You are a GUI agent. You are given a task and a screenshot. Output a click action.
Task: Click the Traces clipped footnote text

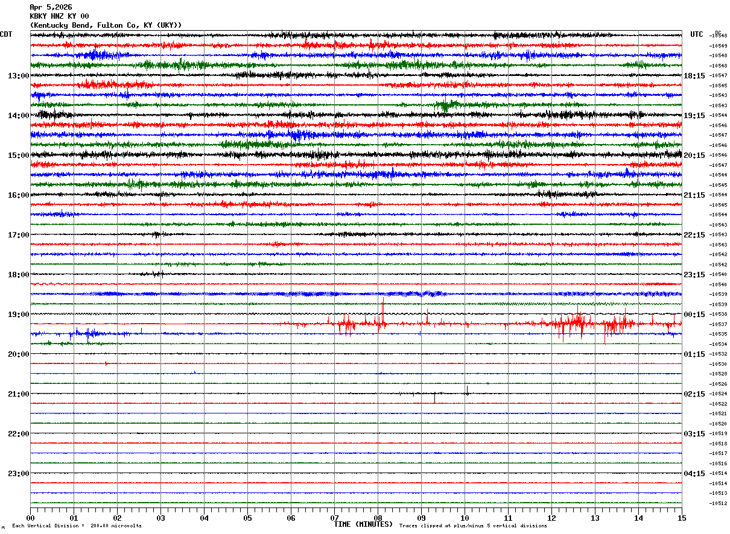point(473,526)
